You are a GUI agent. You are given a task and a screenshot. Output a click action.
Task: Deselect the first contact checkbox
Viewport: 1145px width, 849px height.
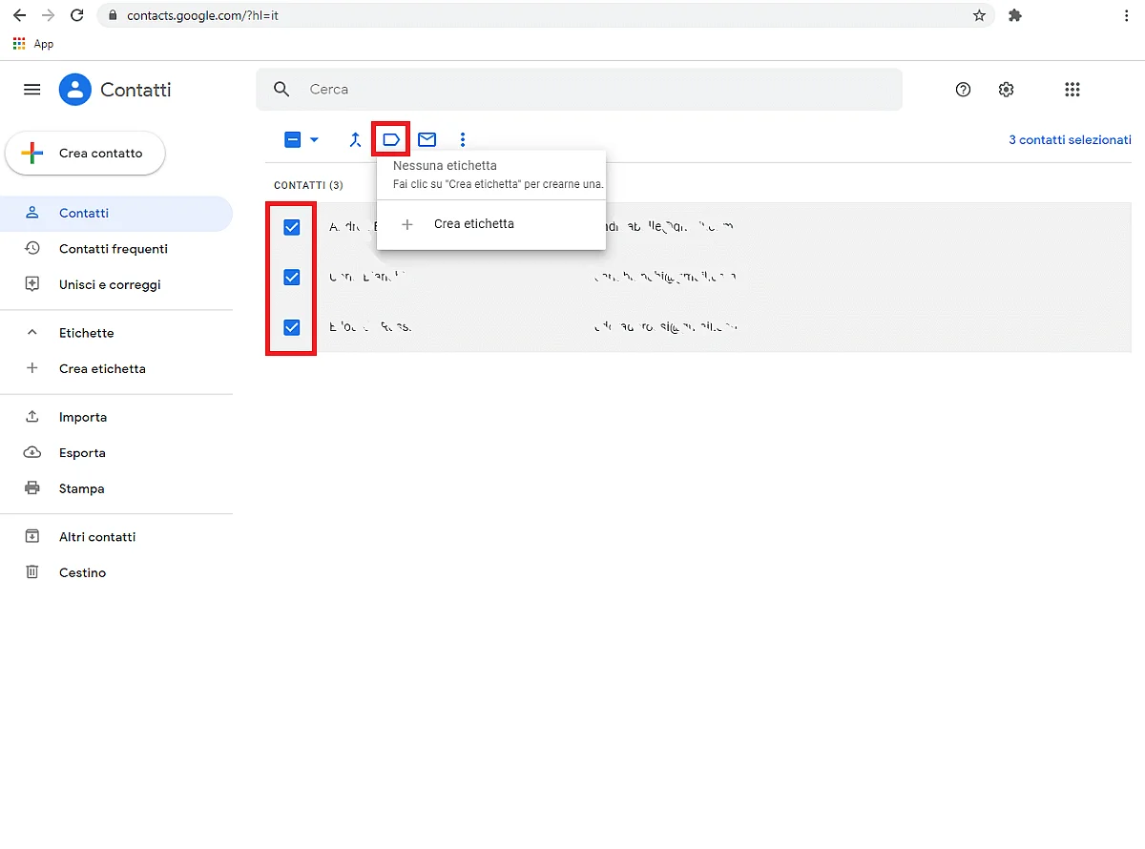[x=292, y=227]
